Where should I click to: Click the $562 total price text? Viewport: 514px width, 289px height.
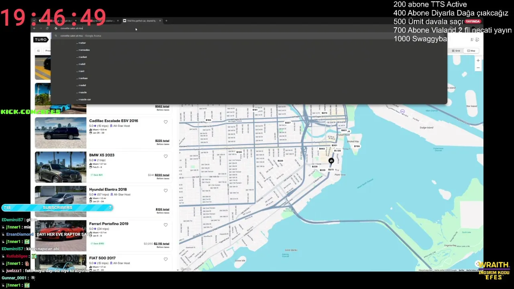[162, 107]
